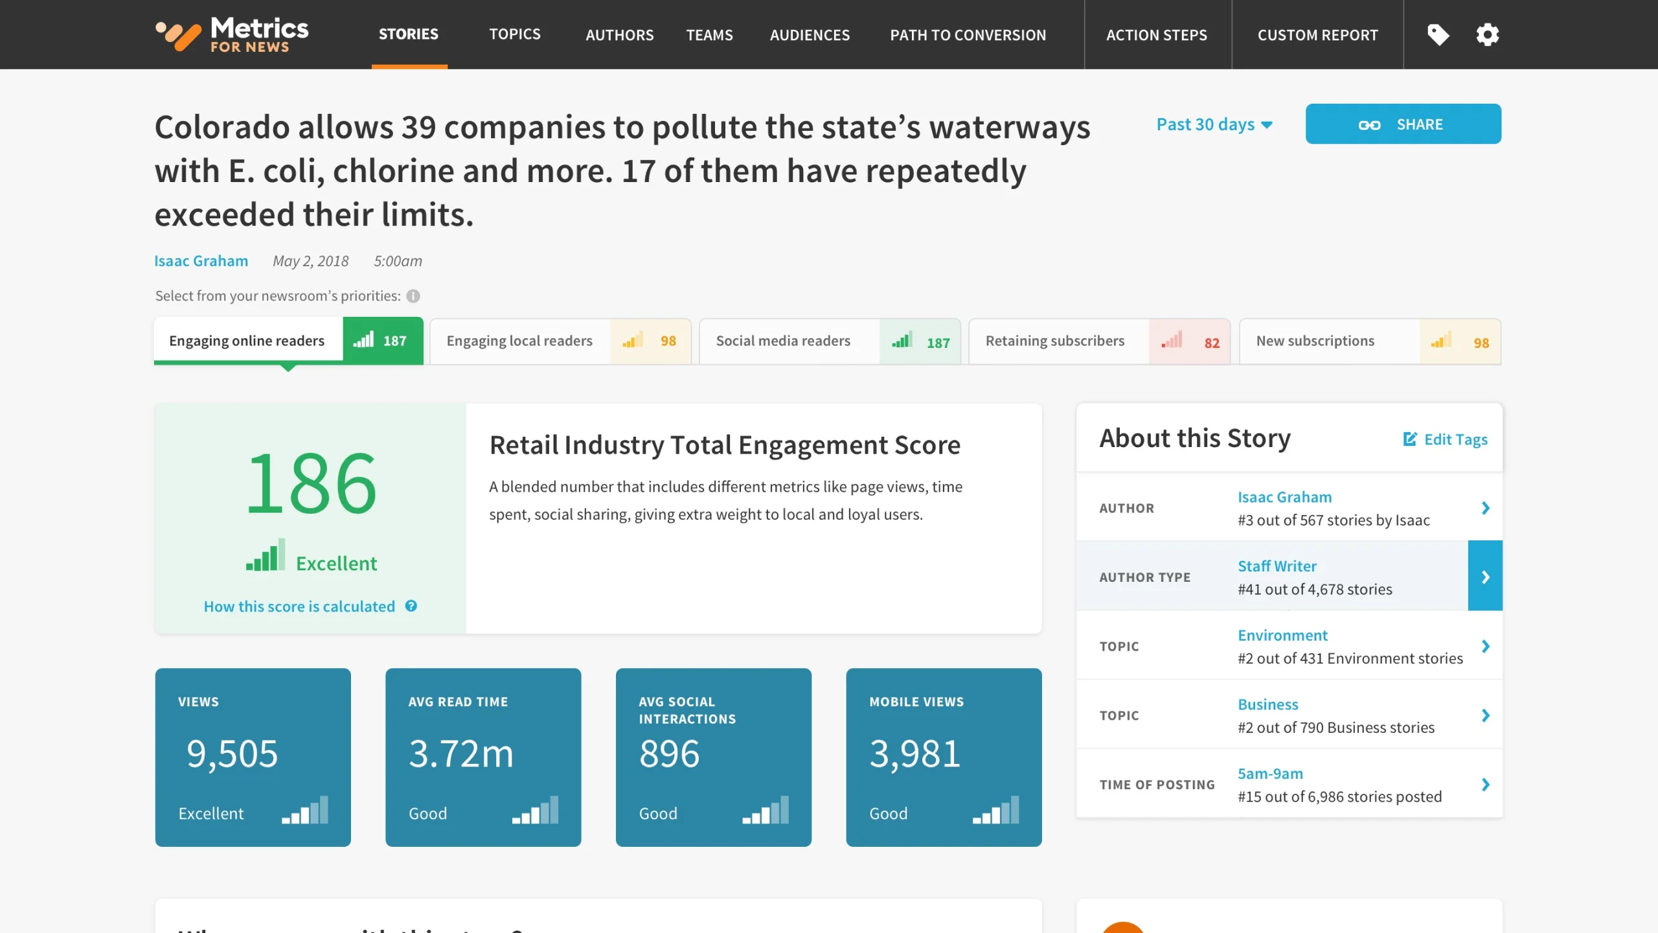Open the Topics tab
The height and width of the screenshot is (933, 1658).
(515, 34)
